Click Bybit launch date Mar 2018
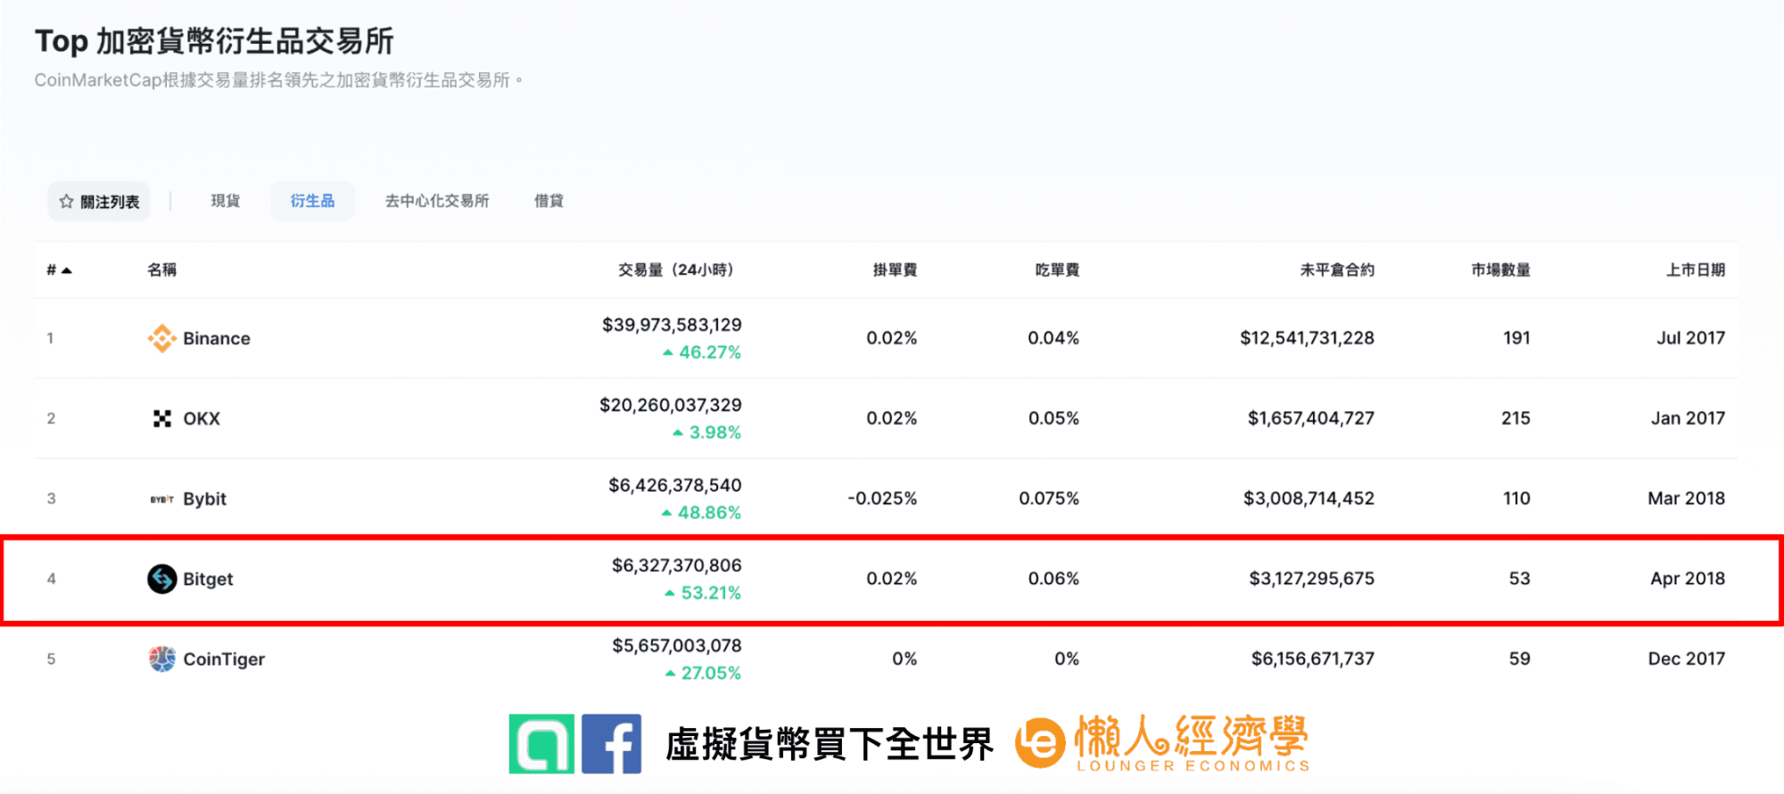Viewport: 1784px width, 794px height. click(x=1686, y=499)
